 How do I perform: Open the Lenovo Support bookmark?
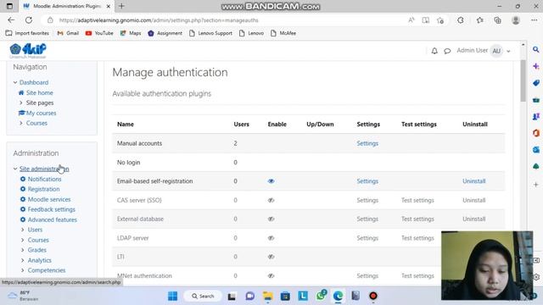tap(210, 33)
